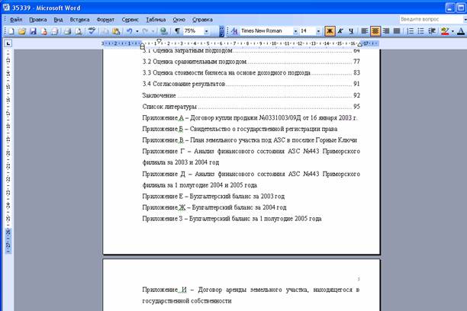The image size is (467, 311).
Task: Click 'Приложение И' lease agreement line
Action: tap(251, 295)
